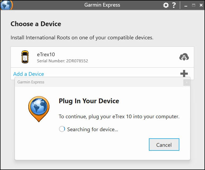The image size is (205, 170).
Task: Minimize the Garmin Express window
Action: [x=186, y=6]
